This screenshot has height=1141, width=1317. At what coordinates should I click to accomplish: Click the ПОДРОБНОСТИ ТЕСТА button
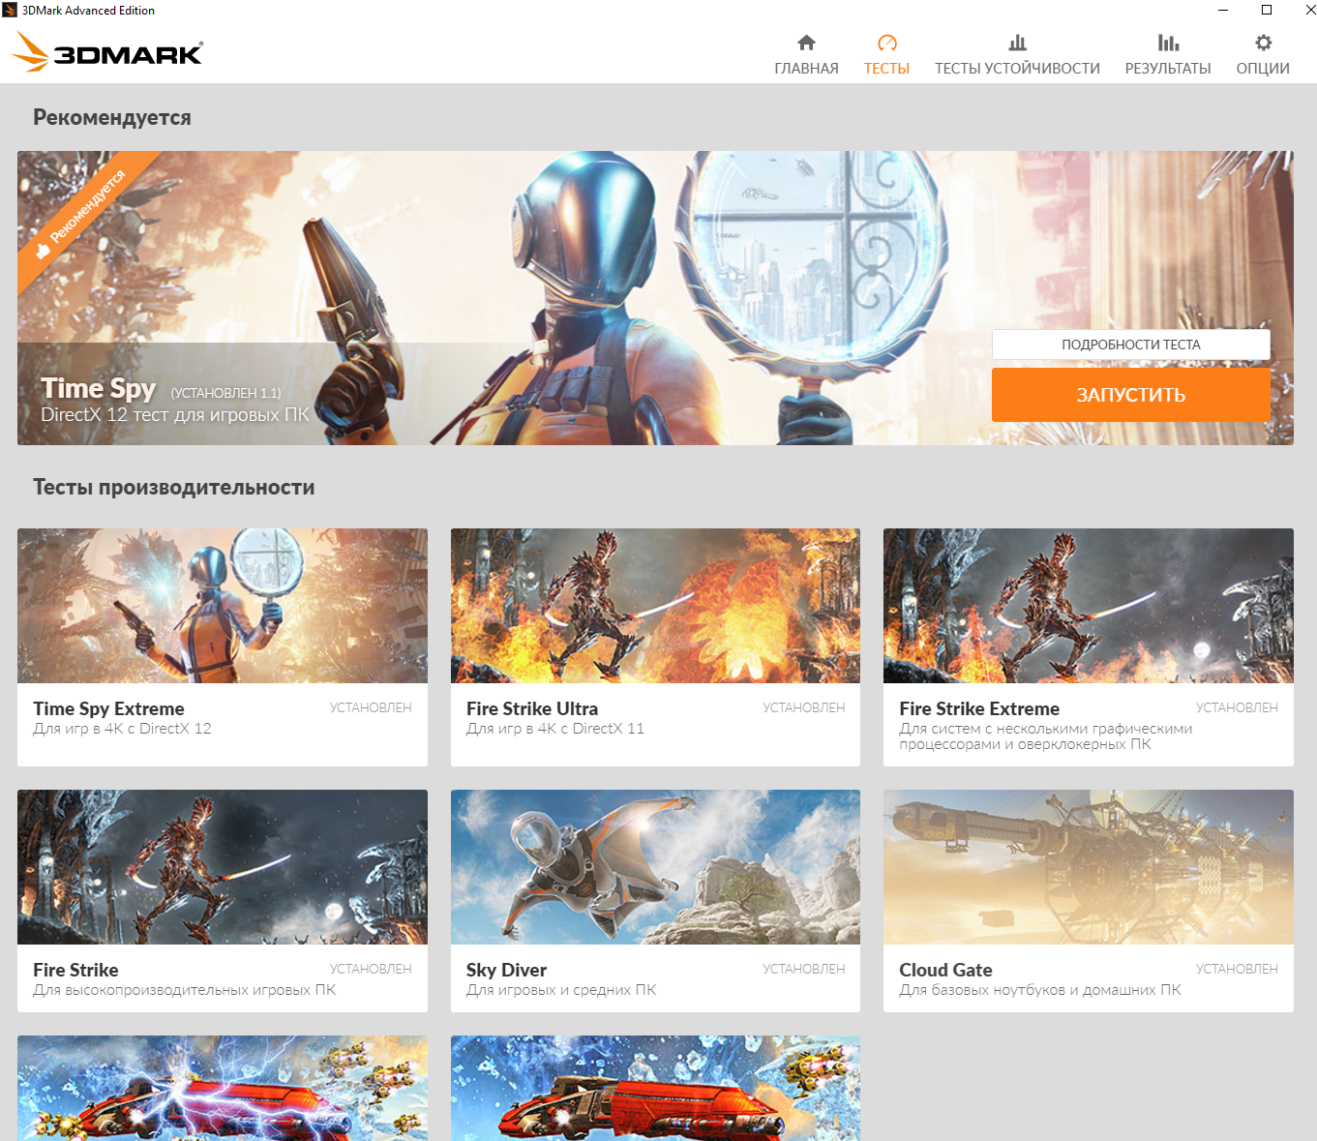1130,345
